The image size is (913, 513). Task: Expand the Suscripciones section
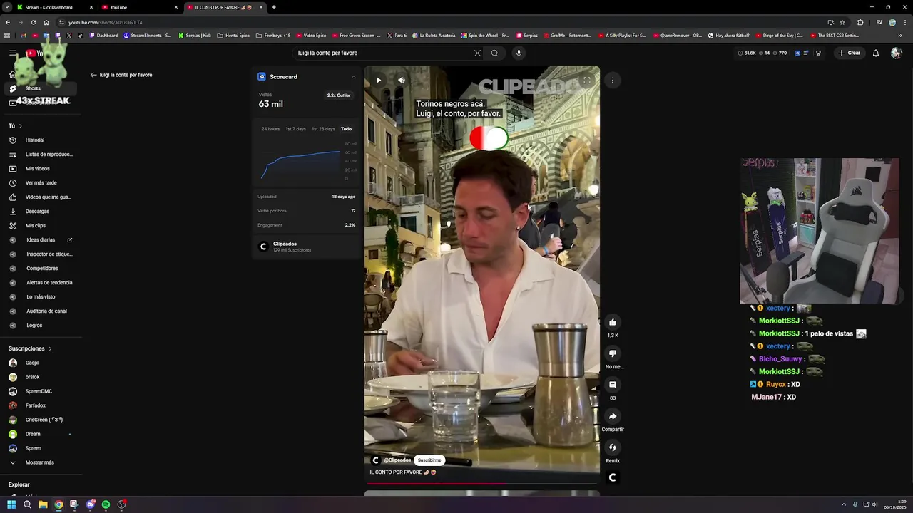coord(30,348)
